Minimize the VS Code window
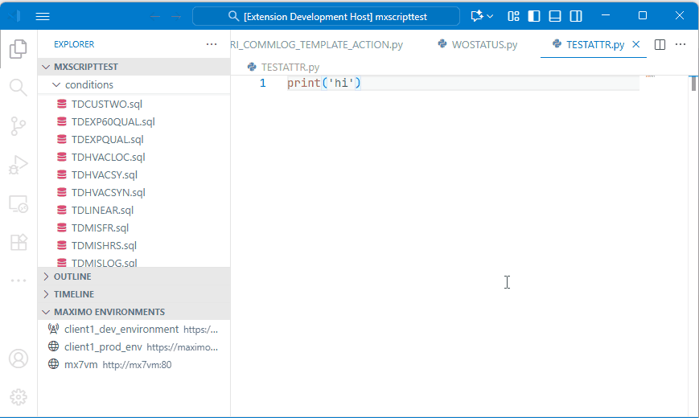Viewport: 699px width, 418px height. [x=606, y=15]
